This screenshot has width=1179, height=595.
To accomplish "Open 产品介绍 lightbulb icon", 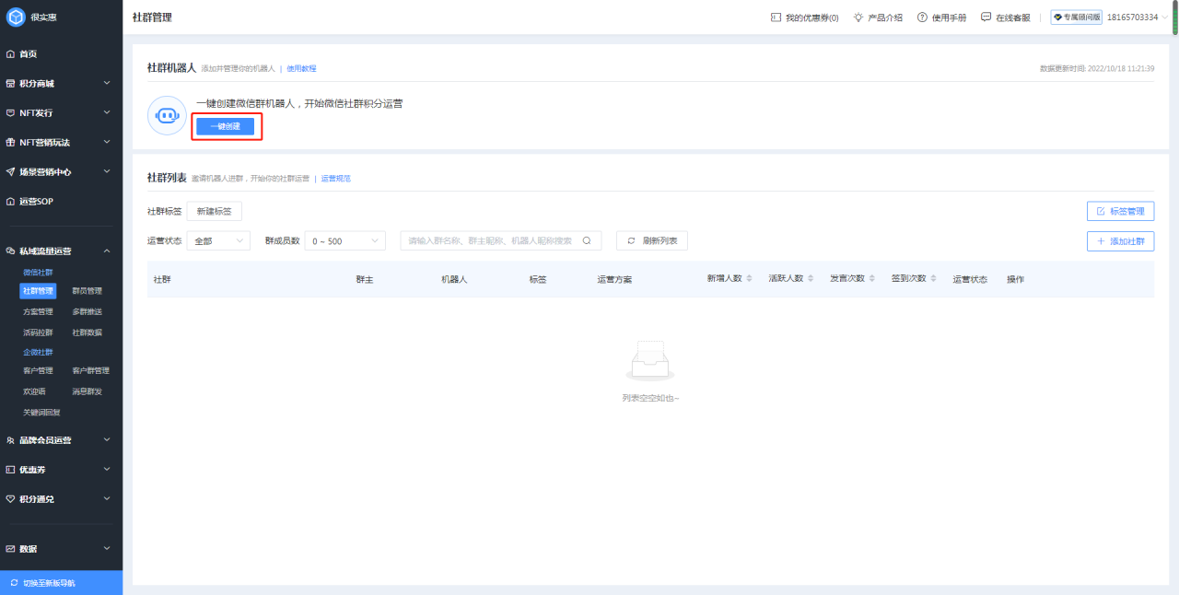I will tap(858, 17).
